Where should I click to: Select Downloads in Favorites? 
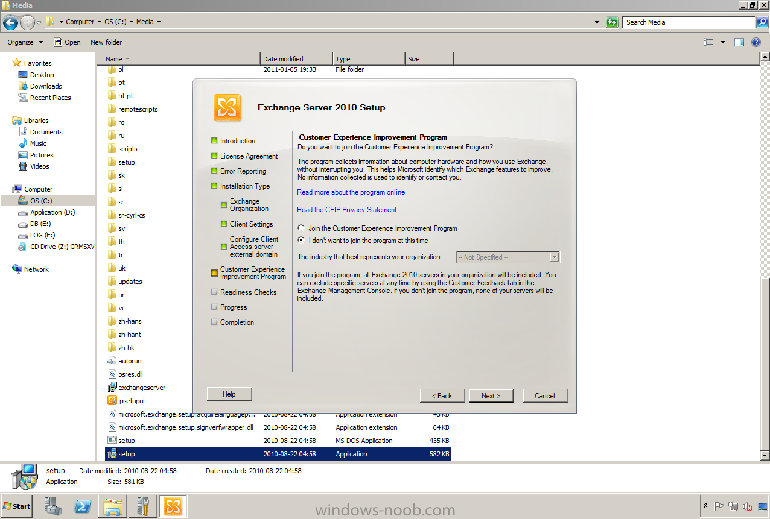coord(40,86)
